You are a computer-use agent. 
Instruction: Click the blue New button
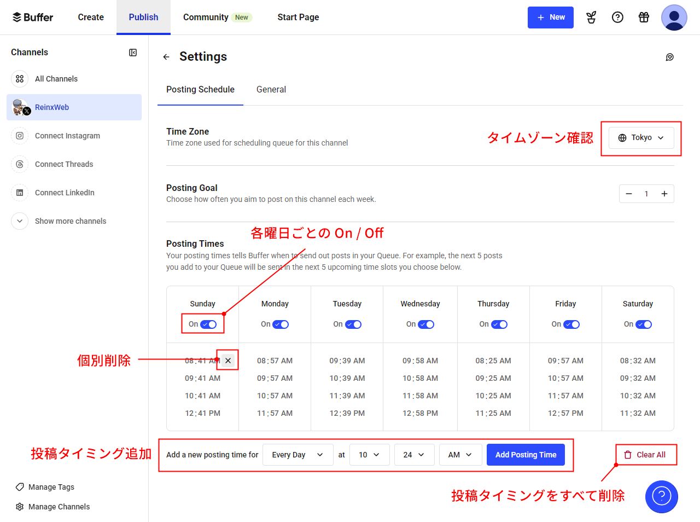click(x=551, y=18)
